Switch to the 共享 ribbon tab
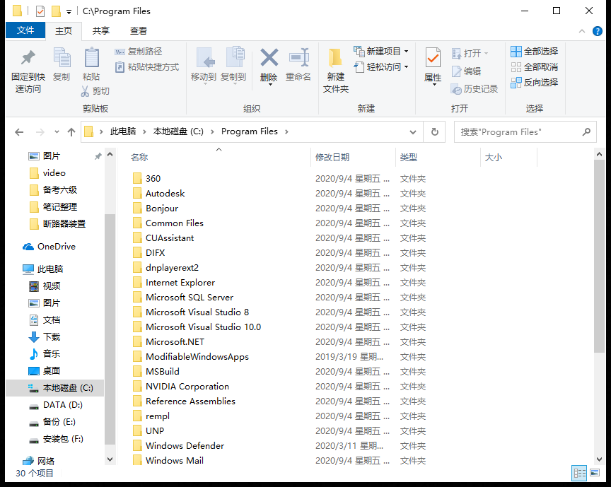Viewport: 611px width, 487px height. (x=101, y=31)
